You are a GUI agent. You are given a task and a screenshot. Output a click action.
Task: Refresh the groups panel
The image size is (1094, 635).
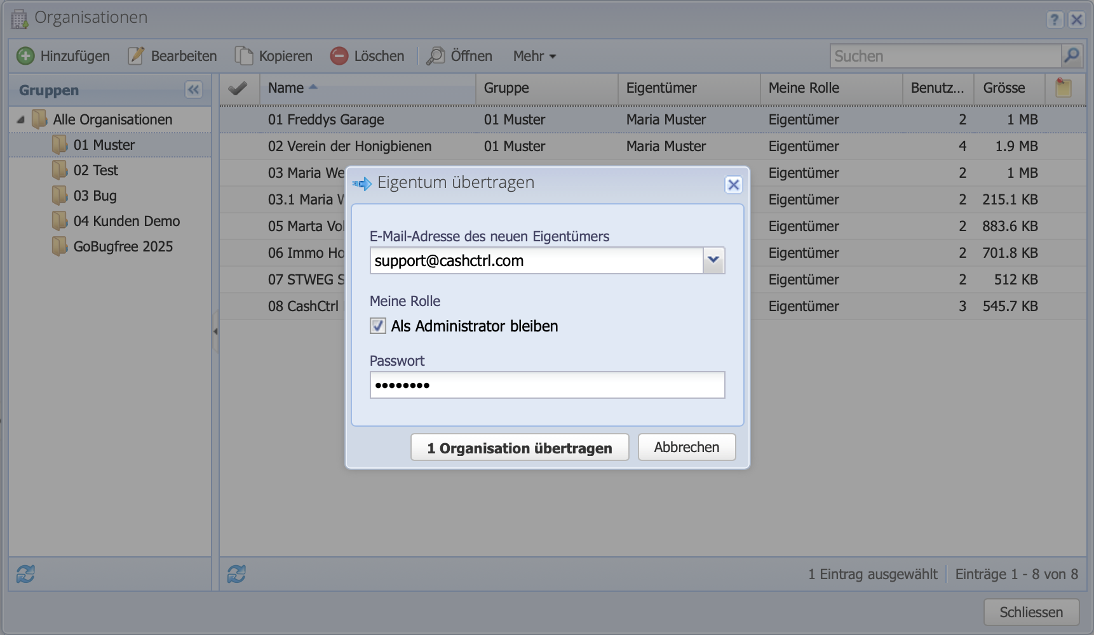25,574
